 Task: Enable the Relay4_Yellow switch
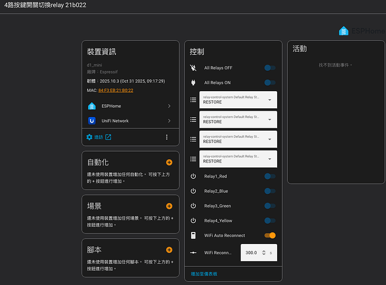(270, 221)
